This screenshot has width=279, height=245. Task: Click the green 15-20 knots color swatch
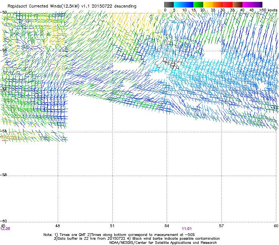tap(198, 5)
